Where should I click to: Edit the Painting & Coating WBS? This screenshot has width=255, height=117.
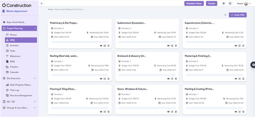point(240,112)
